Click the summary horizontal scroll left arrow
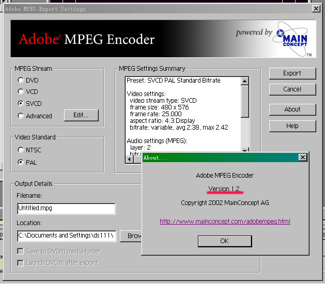This screenshot has height=284, width=325. pyautogui.click(x=130, y=159)
